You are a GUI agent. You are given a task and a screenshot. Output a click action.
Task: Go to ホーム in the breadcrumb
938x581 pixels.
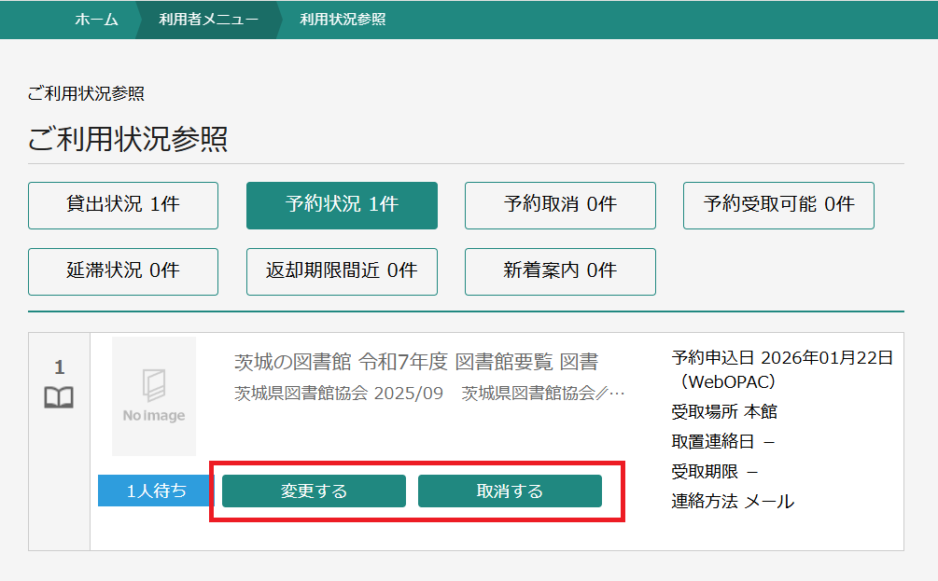tap(96, 20)
